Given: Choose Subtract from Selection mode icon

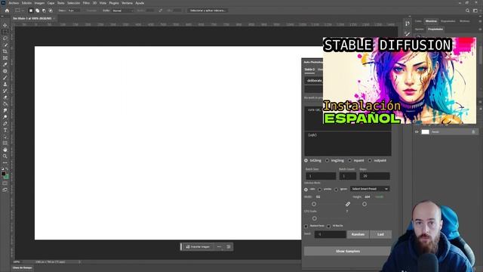Looking at the screenshot, I should [x=44, y=11].
